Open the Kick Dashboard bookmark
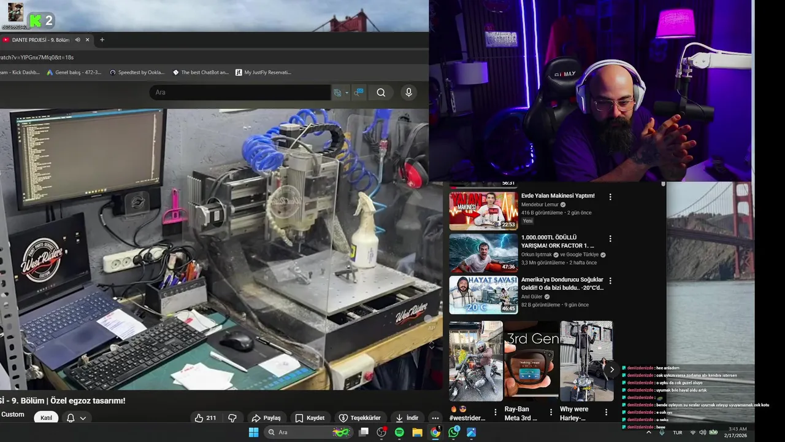Image resolution: width=785 pixels, height=442 pixels. click(20, 72)
